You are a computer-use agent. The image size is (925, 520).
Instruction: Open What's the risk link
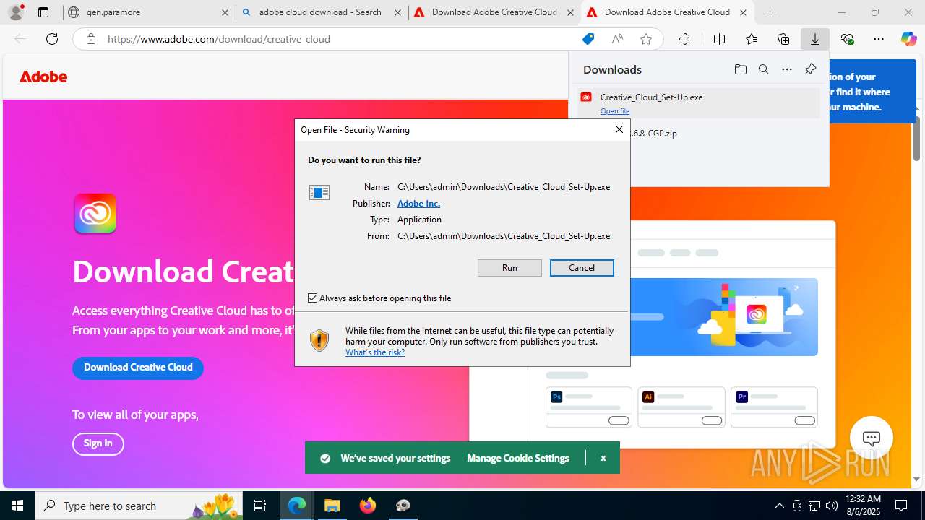click(x=375, y=352)
